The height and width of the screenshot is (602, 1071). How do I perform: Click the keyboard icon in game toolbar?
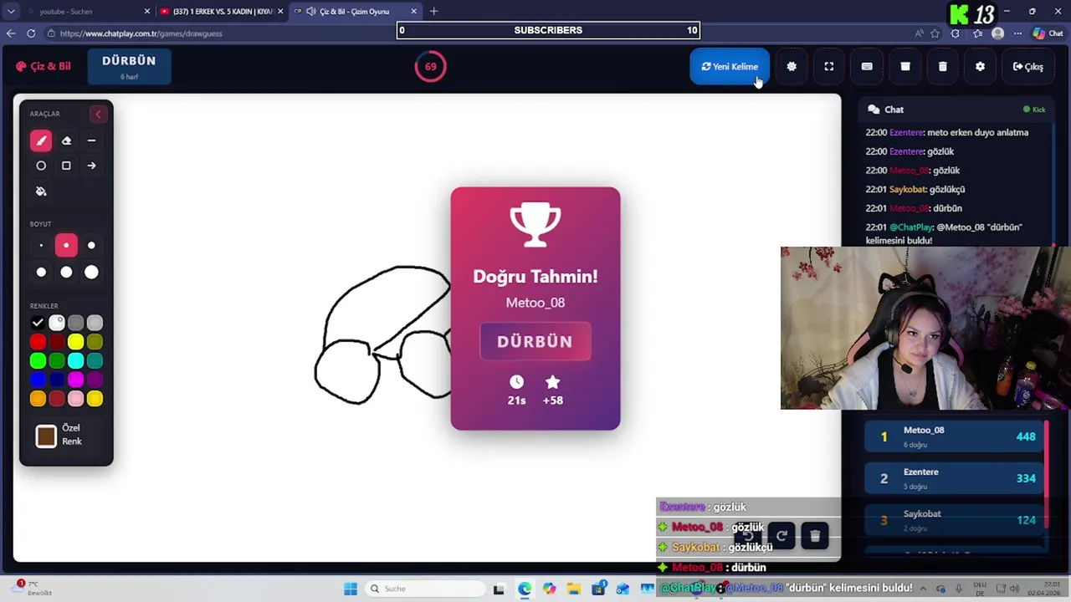[867, 67]
